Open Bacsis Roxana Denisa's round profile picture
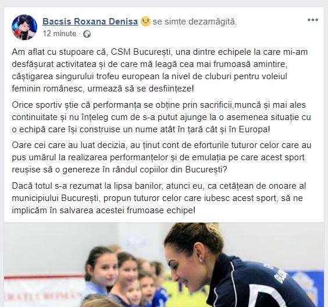The image size is (328, 307). point(24,27)
